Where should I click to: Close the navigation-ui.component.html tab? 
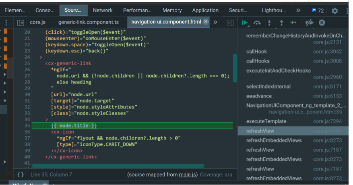[x=206, y=22]
